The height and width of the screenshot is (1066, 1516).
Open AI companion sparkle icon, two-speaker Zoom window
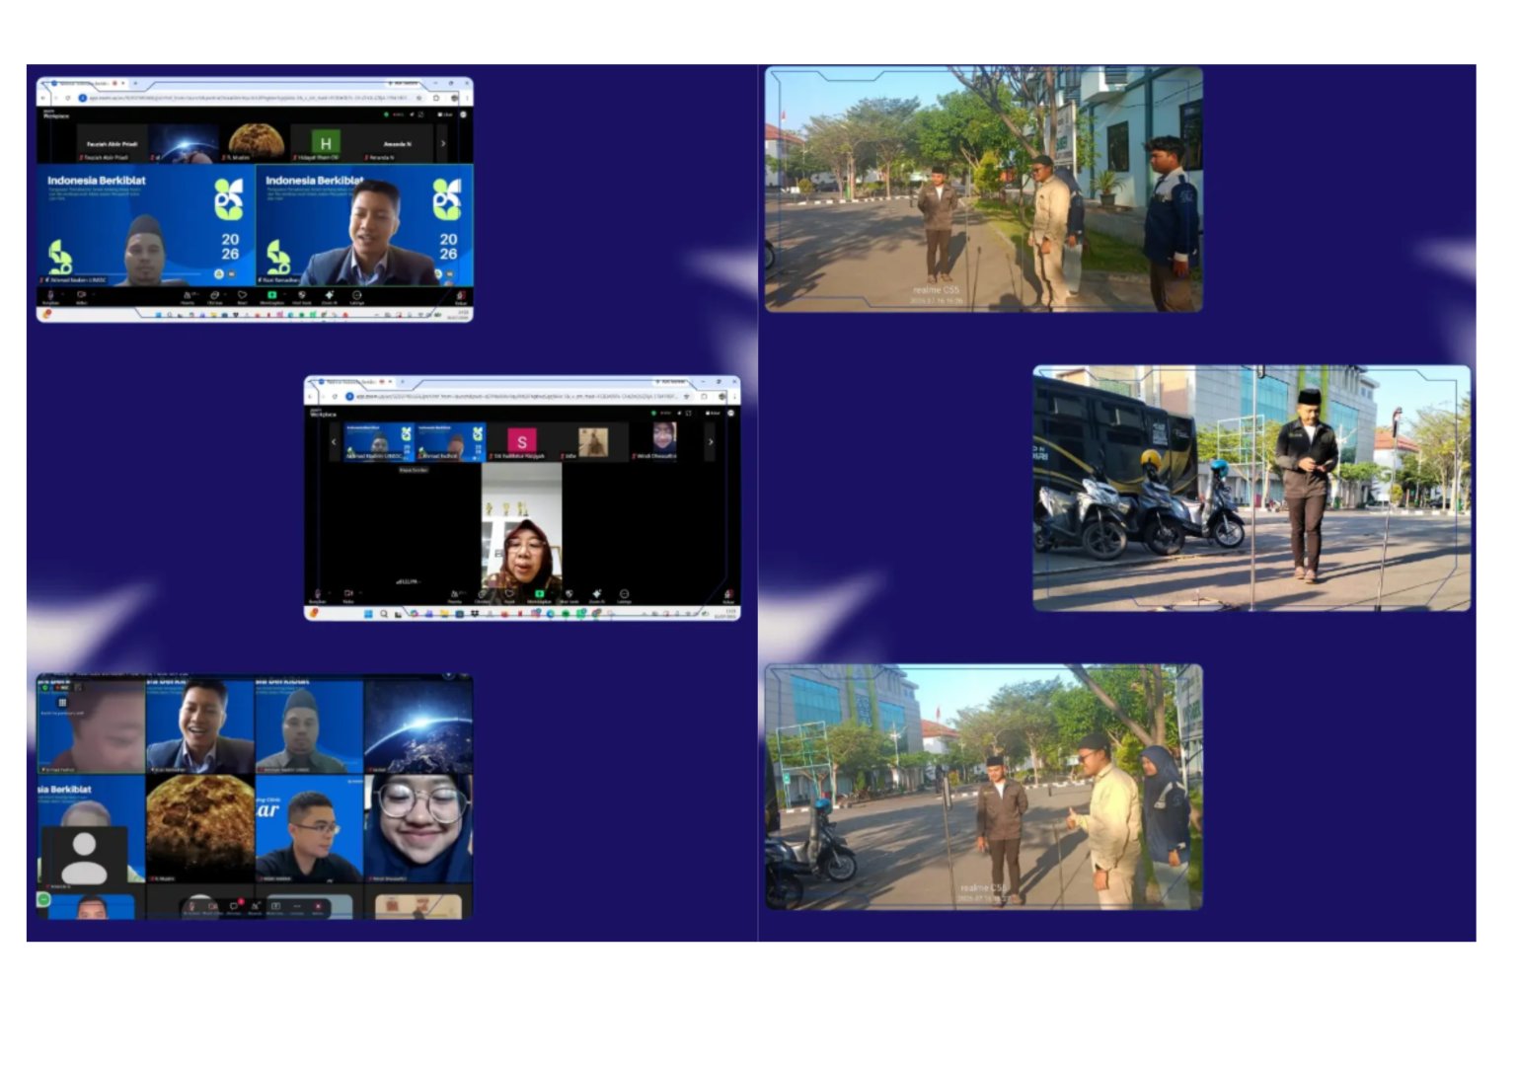(330, 295)
